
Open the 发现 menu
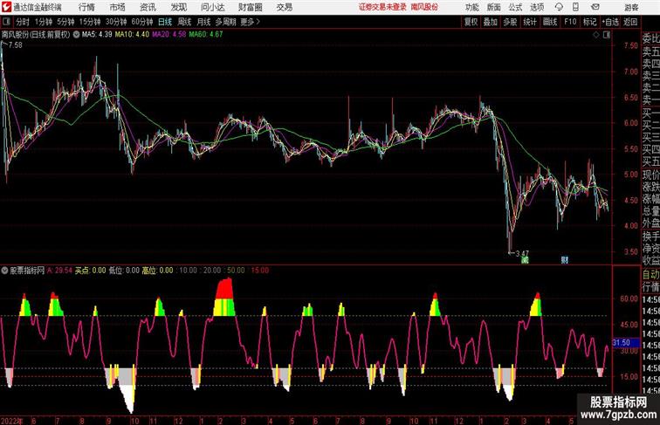178,7
